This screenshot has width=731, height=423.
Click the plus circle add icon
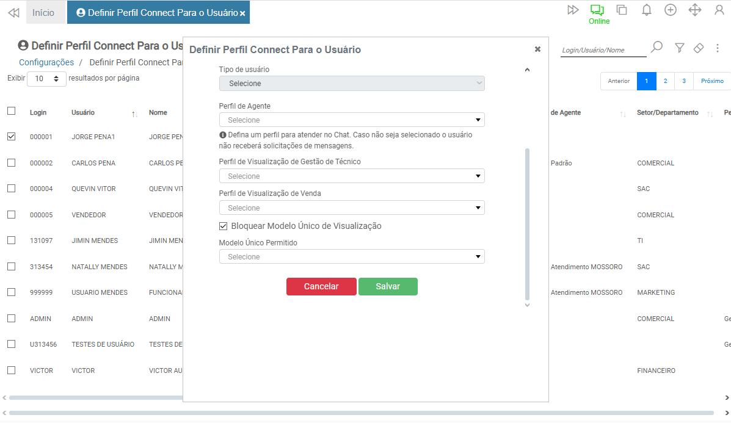pos(671,10)
